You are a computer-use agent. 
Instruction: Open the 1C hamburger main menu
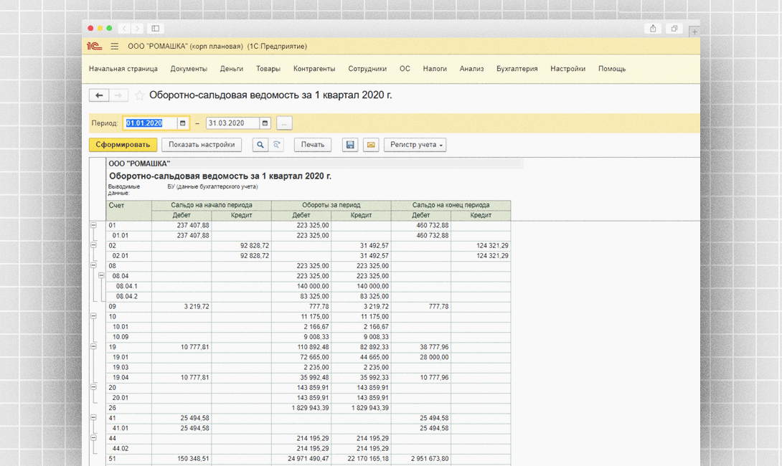[x=115, y=47]
